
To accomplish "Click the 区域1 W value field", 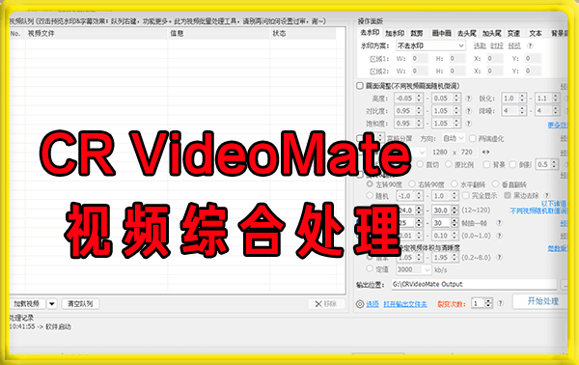I will tap(420, 58).
